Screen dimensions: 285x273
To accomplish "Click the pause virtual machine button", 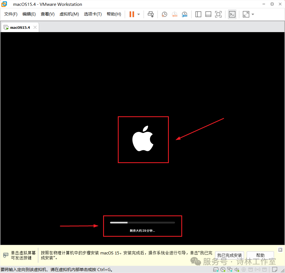I will (x=132, y=14).
